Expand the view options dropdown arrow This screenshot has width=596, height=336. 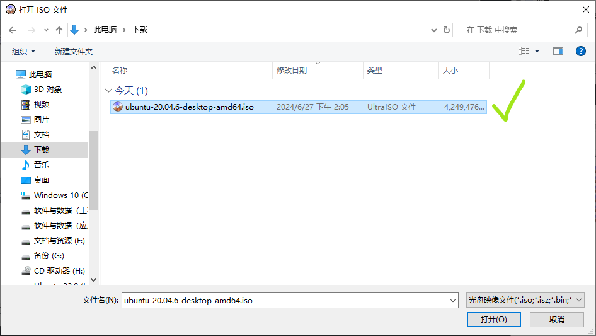pyautogui.click(x=537, y=51)
